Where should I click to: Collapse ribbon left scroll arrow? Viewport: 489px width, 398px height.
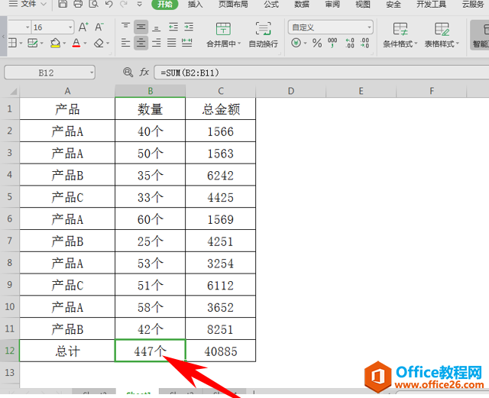click(x=3, y=36)
